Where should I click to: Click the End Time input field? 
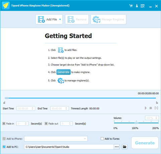point(60,108)
